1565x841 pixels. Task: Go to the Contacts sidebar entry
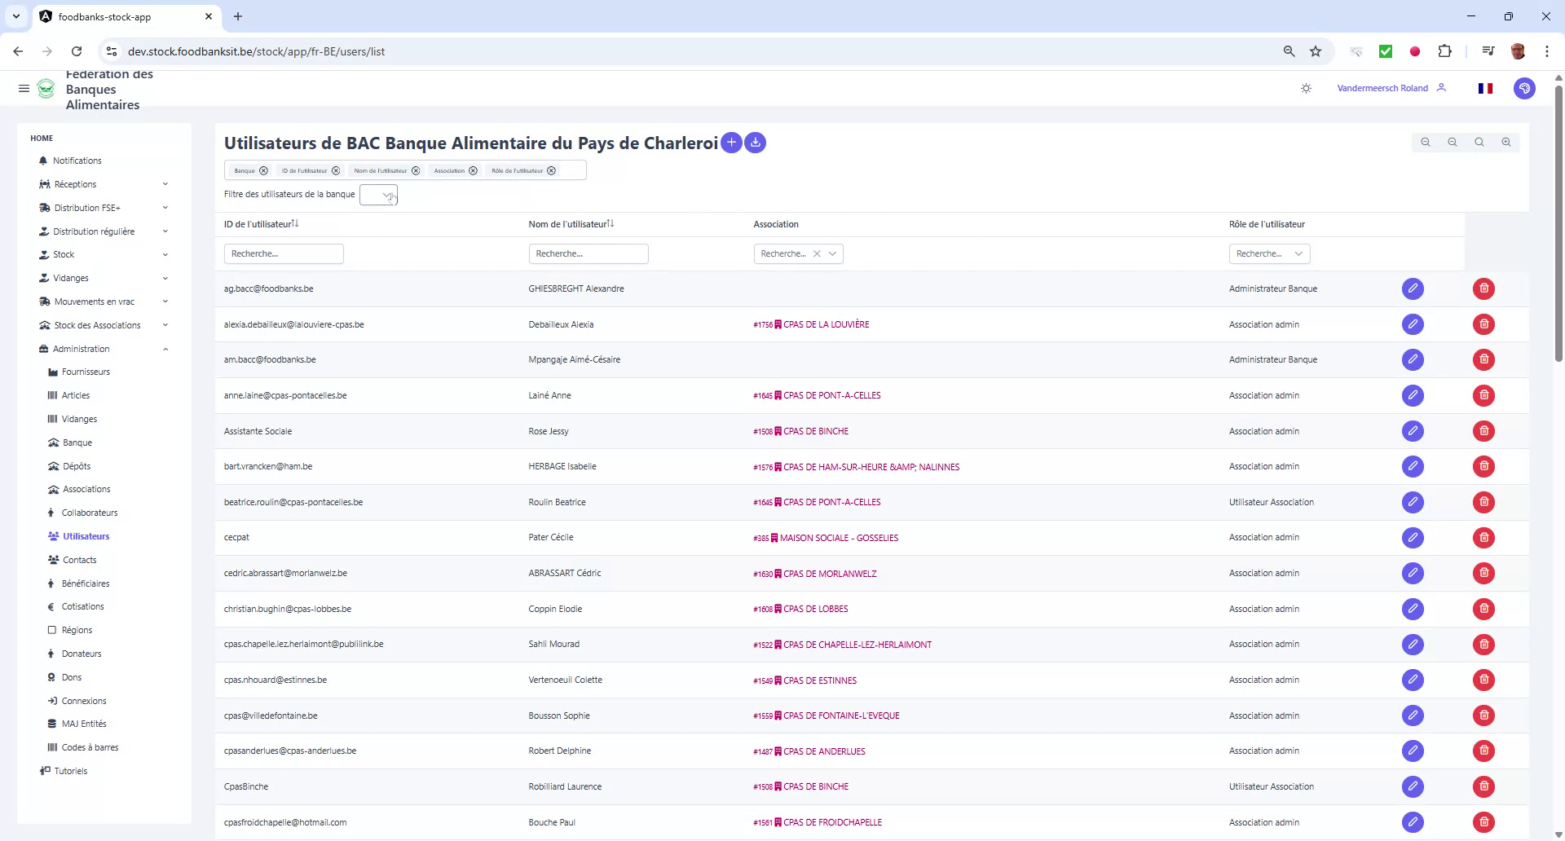pos(80,560)
